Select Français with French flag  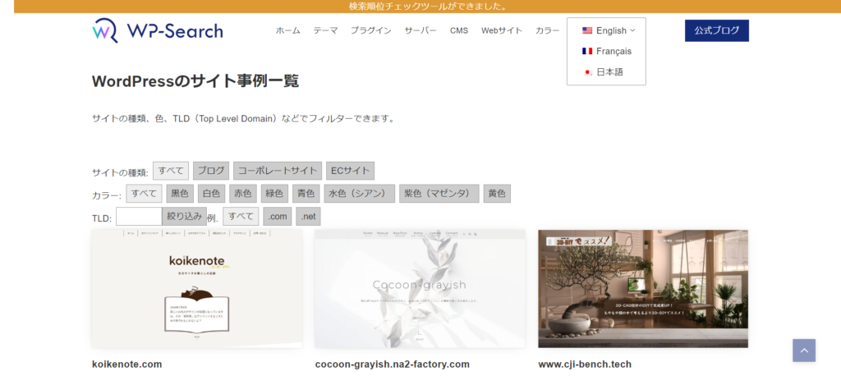pos(606,51)
